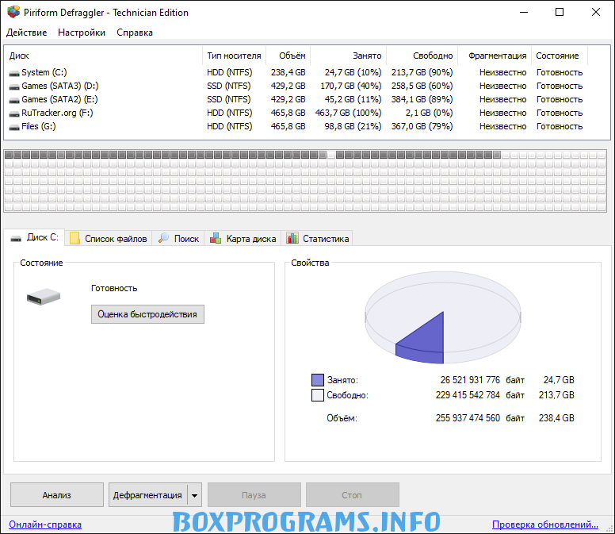Click the Пауза button
615x534 pixels.
[254, 495]
